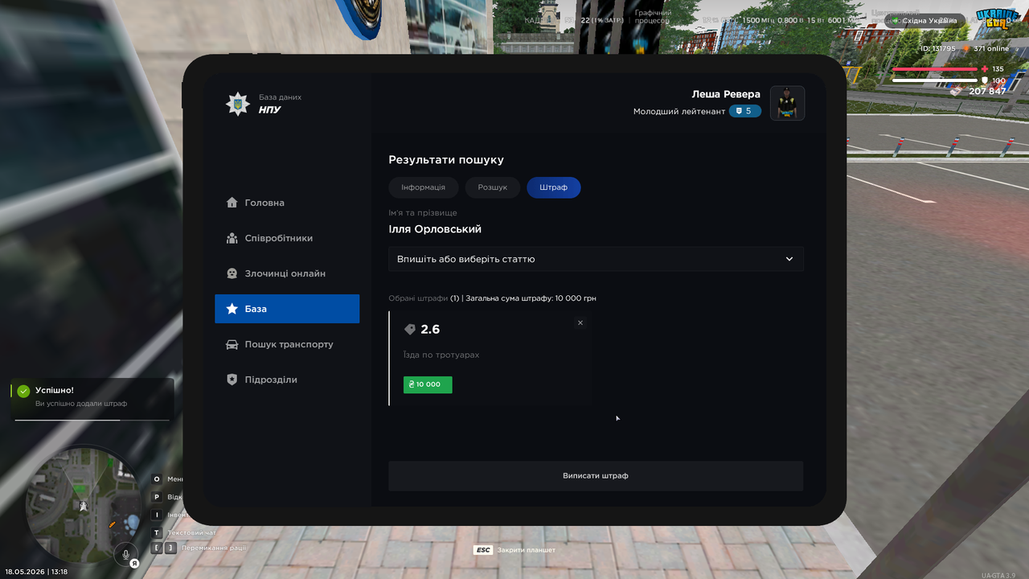This screenshot has height=579, width=1029.
Task: Click the green 10 000 amount badge
Action: [428, 384]
